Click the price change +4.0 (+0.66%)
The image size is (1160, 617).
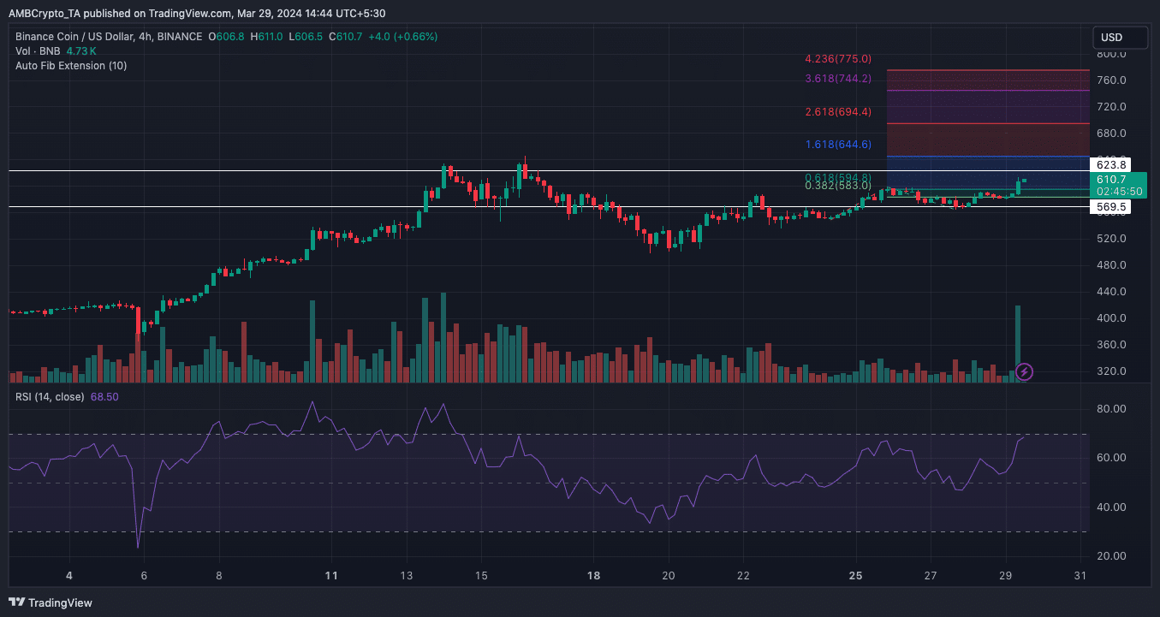tap(402, 37)
